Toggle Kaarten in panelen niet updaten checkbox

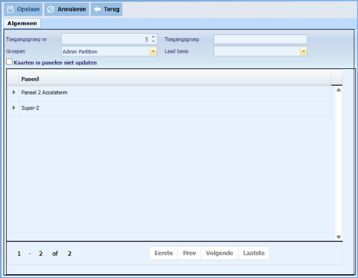pyautogui.click(x=9, y=62)
